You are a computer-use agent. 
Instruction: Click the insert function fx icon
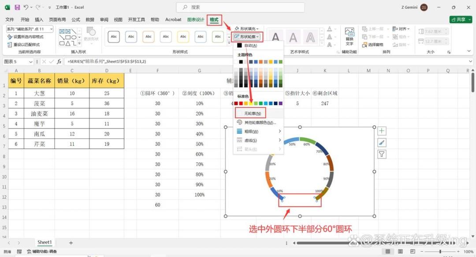tap(59, 62)
